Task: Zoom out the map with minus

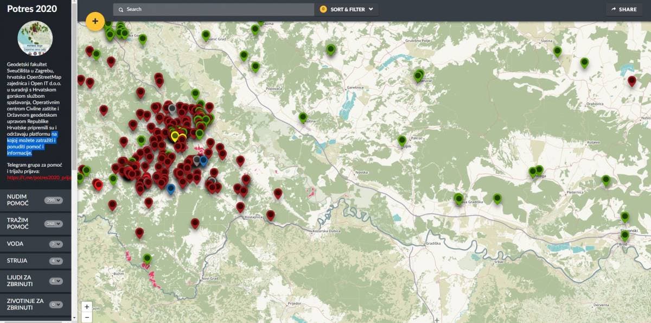Action: 87,317
